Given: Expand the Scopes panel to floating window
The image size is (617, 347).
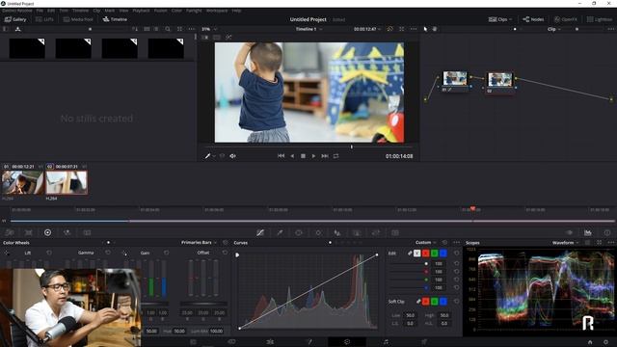Looking at the screenshot, I should click(599, 243).
